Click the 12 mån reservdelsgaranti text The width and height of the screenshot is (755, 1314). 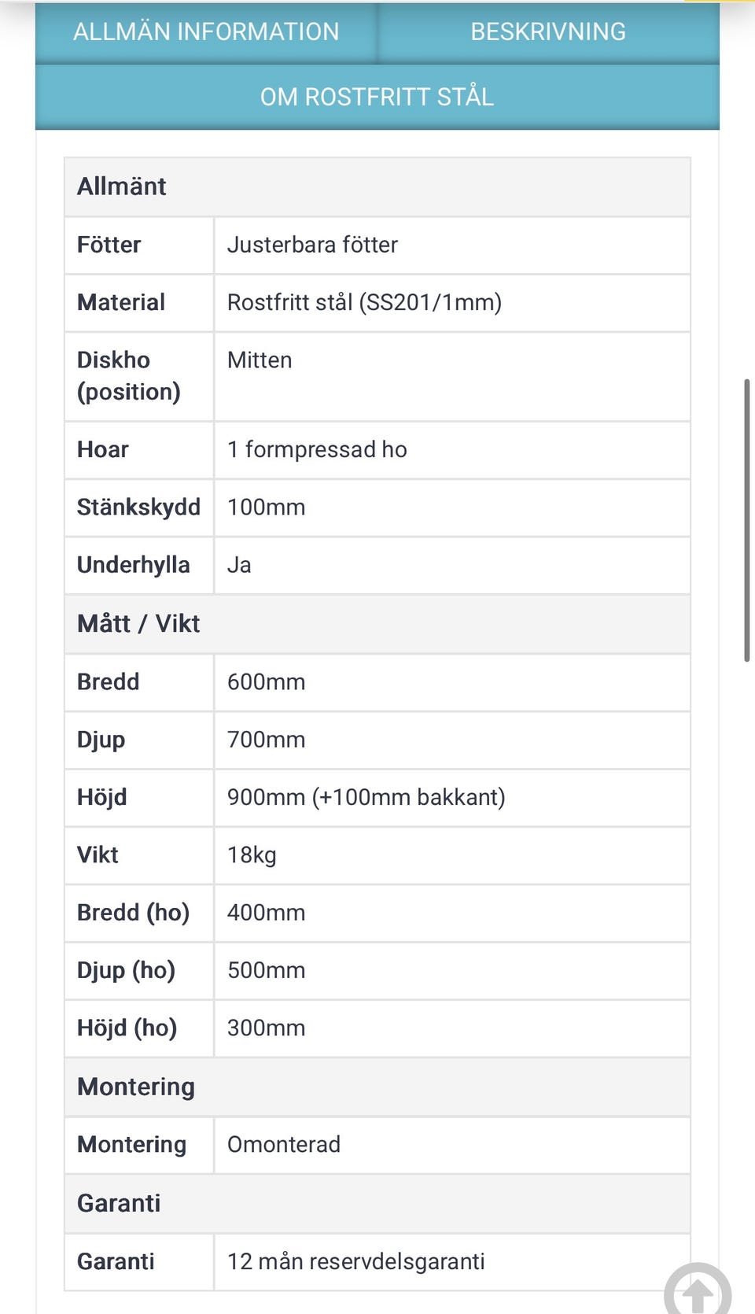(x=355, y=1261)
